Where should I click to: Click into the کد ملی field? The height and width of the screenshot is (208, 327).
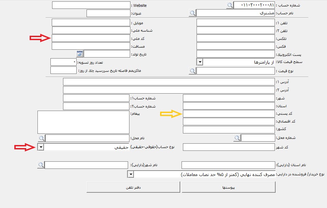(x=91, y=38)
